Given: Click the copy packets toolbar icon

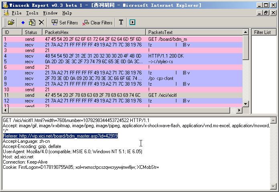Looking at the screenshot, I should pos(32,22).
